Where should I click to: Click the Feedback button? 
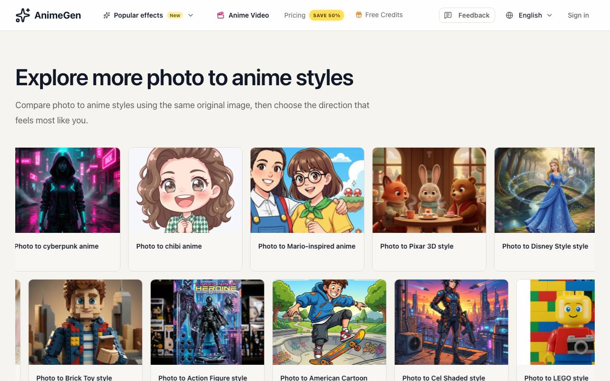[x=467, y=15]
